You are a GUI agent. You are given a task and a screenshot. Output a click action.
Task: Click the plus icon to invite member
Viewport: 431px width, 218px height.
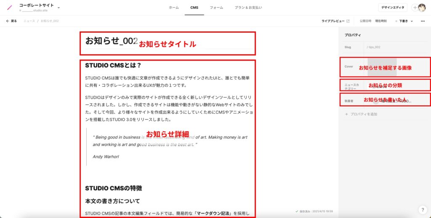pos(415,8)
